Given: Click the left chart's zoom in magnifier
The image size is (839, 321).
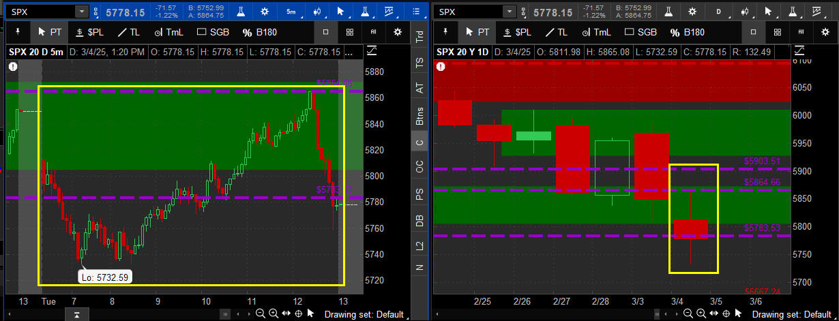Looking at the screenshot, I should coord(273,314).
